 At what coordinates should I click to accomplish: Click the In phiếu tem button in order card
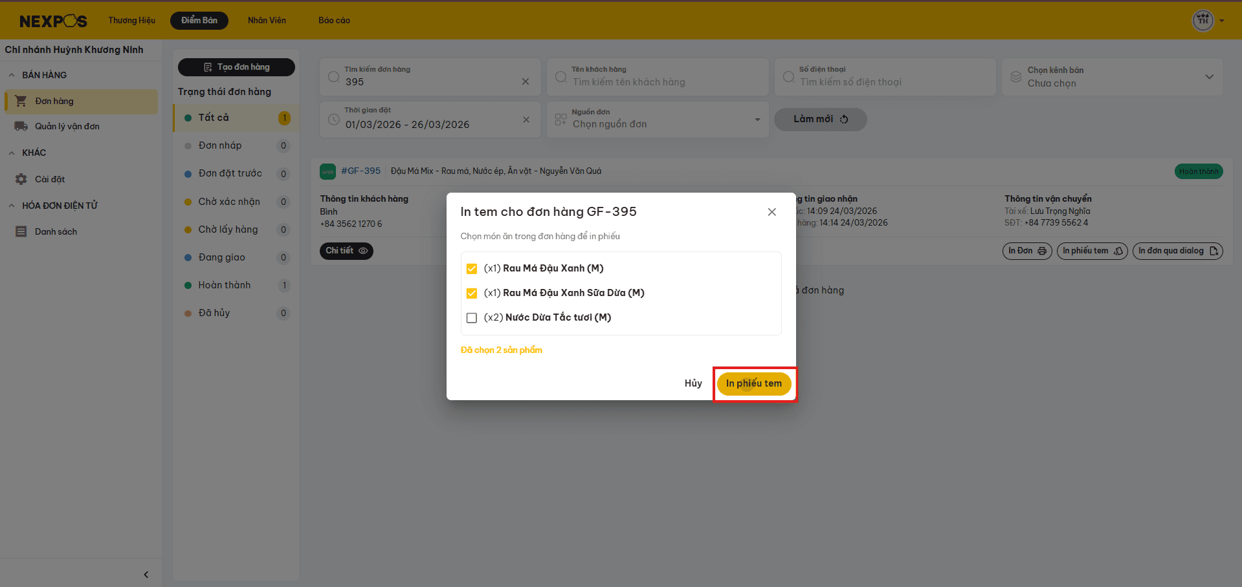(1092, 251)
